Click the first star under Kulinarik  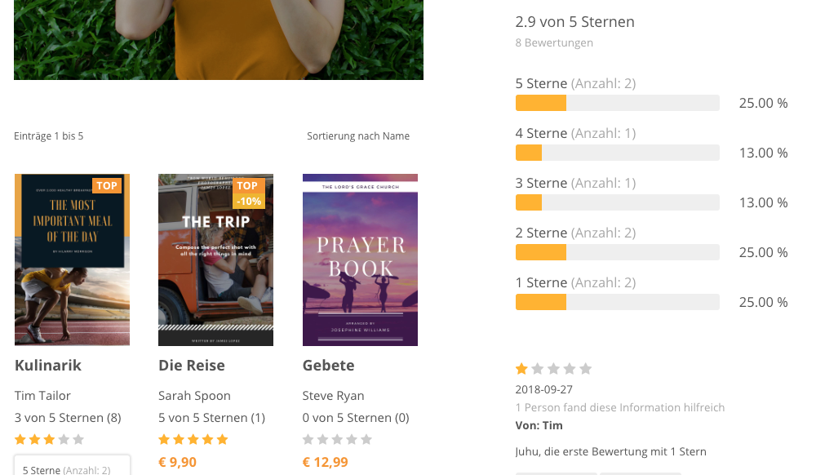(20, 439)
